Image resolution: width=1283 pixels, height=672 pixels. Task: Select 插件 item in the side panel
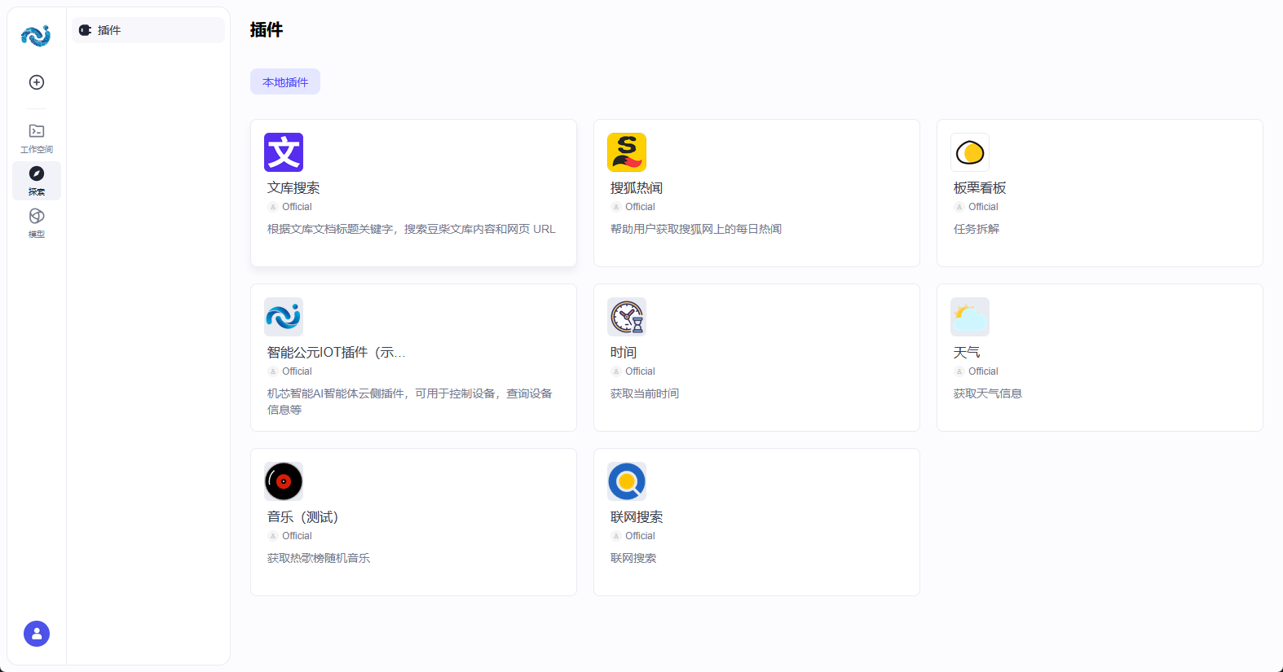(x=148, y=30)
